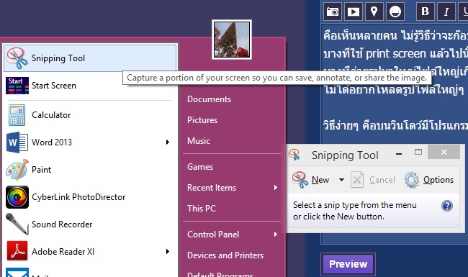Close the Snipping Tool window
This screenshot has width=468, height=277.
(x=444, y=153)
